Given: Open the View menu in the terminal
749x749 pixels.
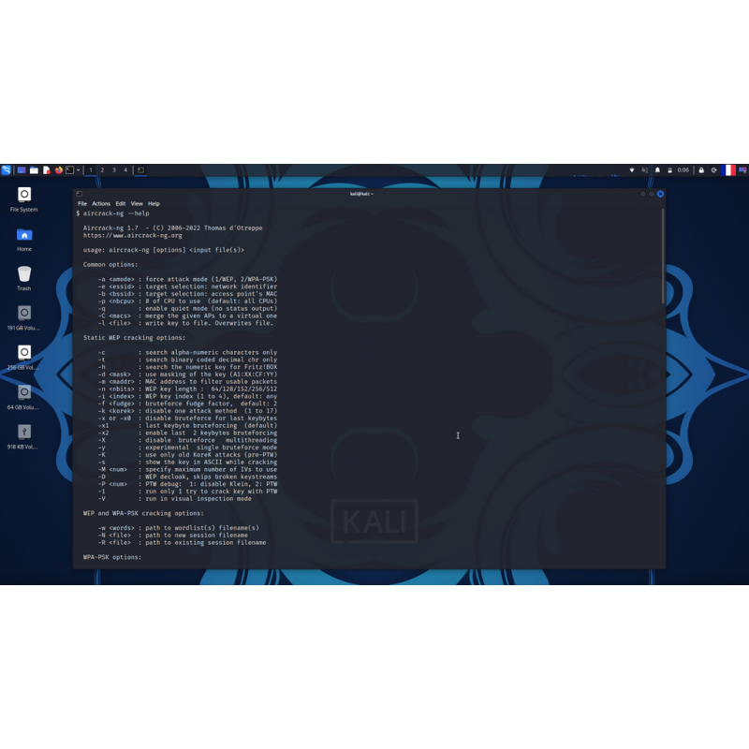Looking at the screenshot, I should click(137, 203).
